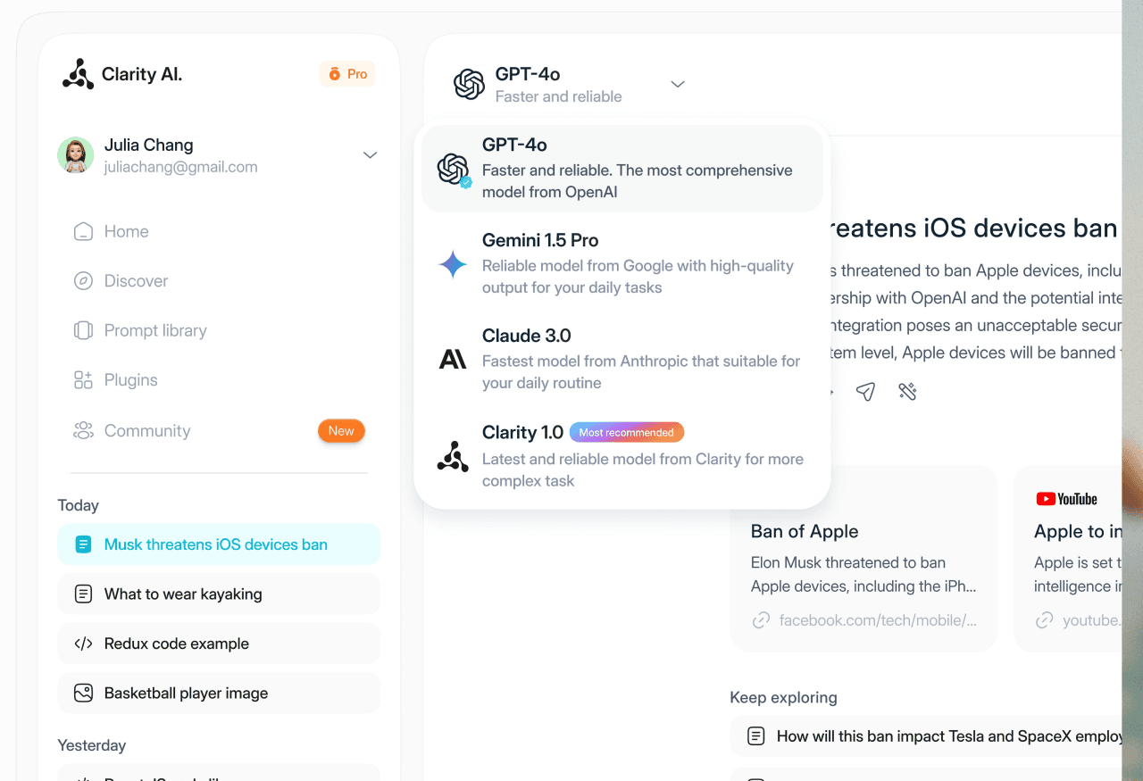1143x781 pixels.
Task: Click the Clarity AI logo icon
Action: (x=78, y=74)
